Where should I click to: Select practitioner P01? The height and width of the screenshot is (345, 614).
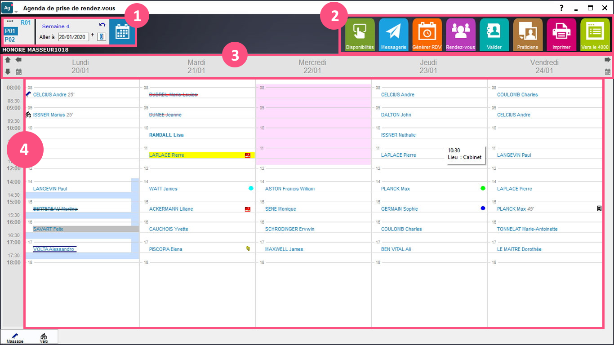[x=10, y=31]
